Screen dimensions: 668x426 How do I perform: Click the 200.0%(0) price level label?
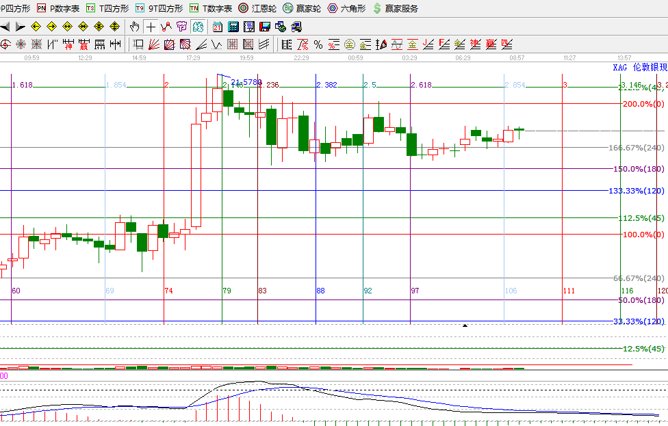[643, 104]
